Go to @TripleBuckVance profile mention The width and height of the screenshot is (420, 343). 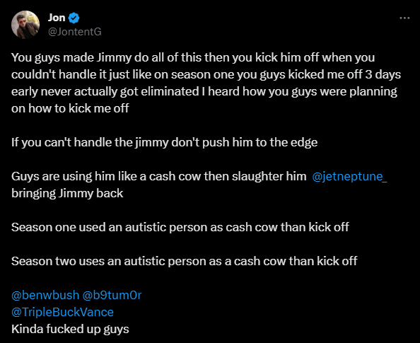62,312
